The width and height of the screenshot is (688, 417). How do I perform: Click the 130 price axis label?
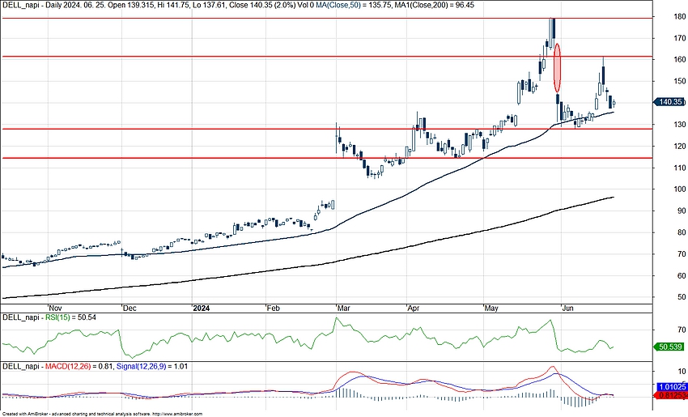pos(681,124)
